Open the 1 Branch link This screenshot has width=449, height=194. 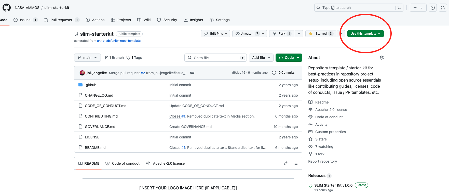(x=114, y=58)
